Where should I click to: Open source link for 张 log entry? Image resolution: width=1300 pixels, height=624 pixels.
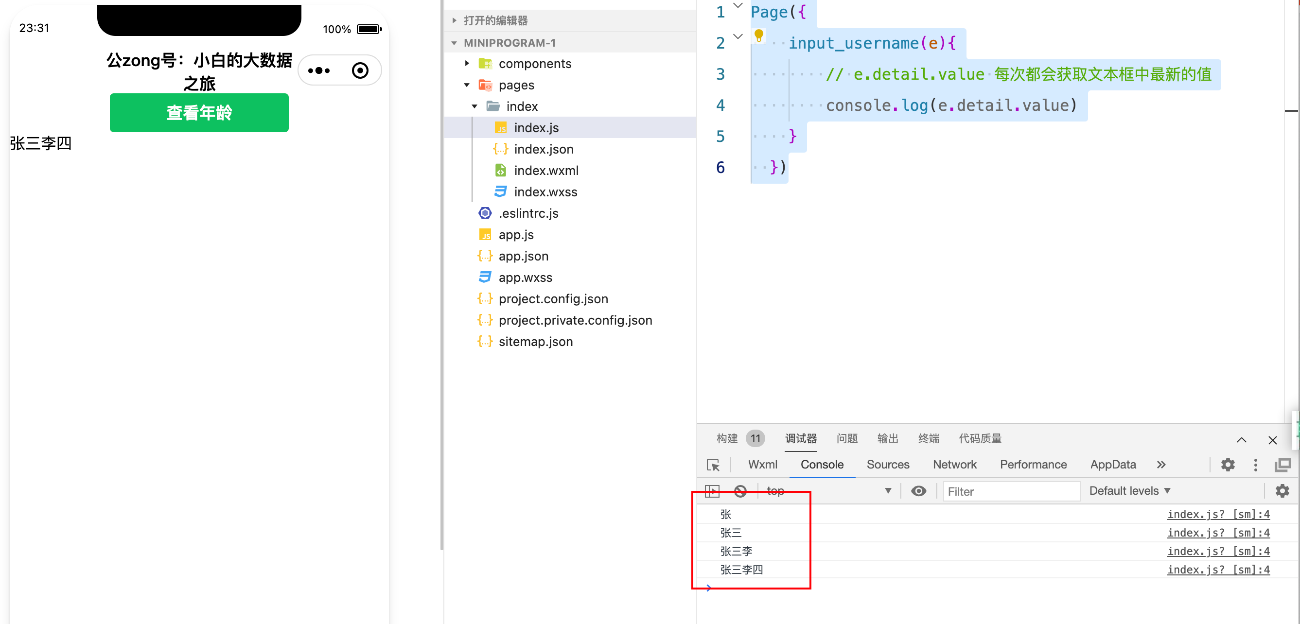tap(1218, 514)
